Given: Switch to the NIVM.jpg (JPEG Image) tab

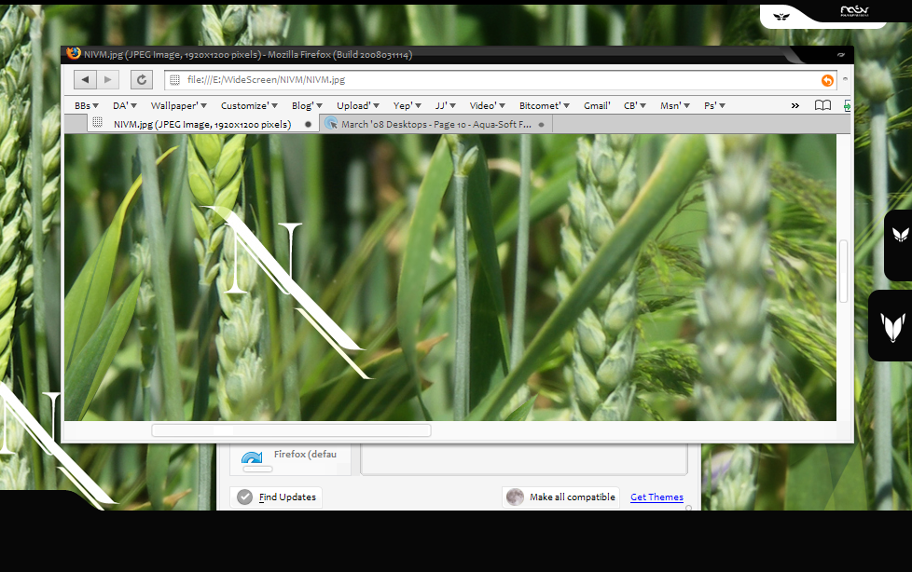Looking at the screenshot, I should click(202, 124).
